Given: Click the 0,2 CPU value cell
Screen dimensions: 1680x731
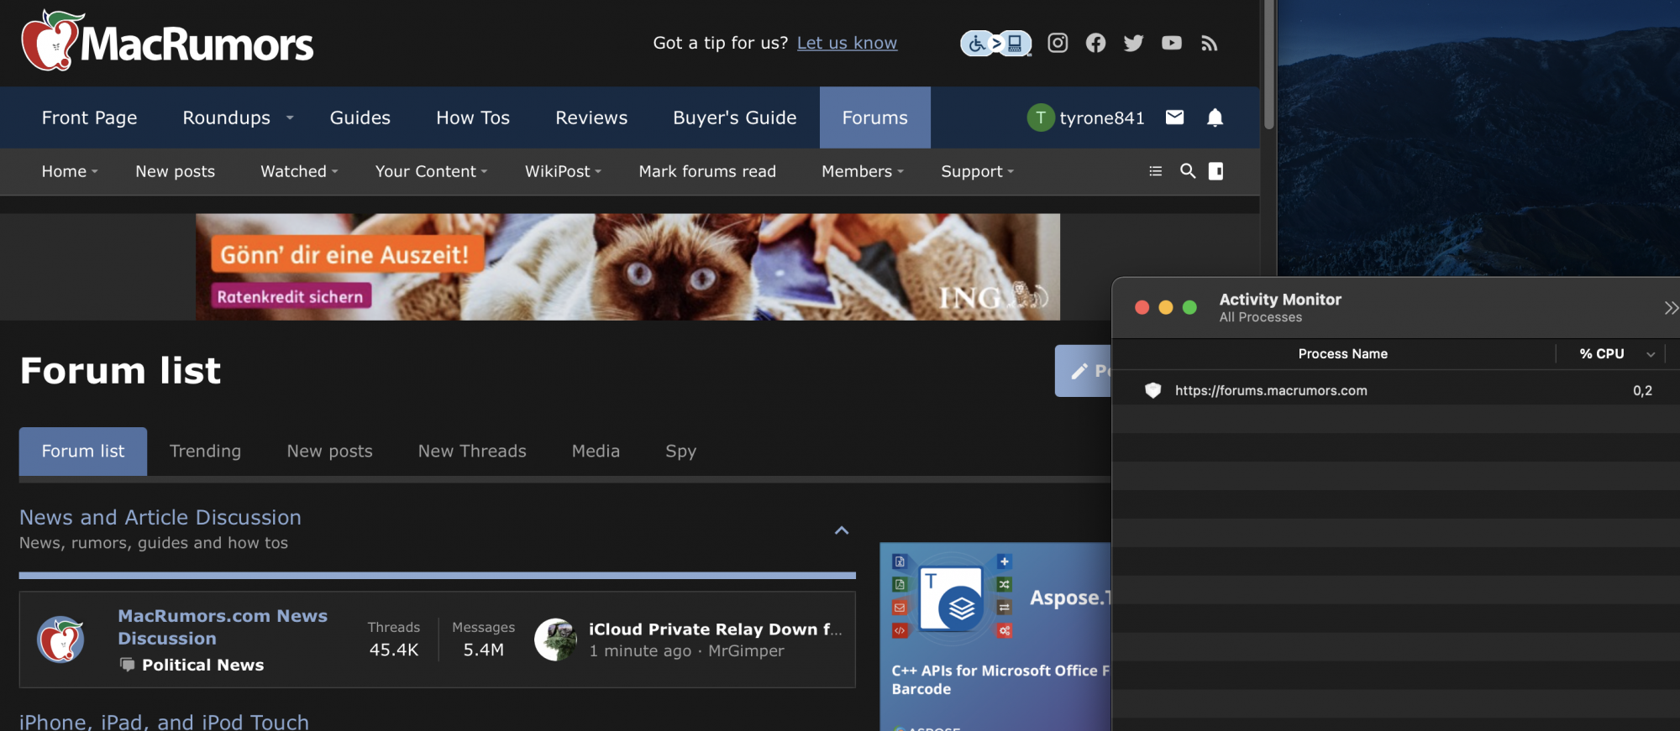Looking at the screenshot, I should (x=1642, y=390).
